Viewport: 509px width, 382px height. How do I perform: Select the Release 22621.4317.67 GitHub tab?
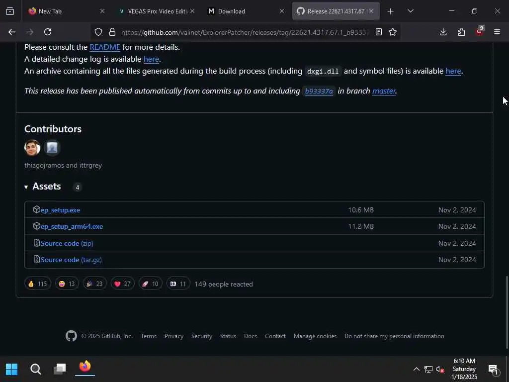click(336, 11)
